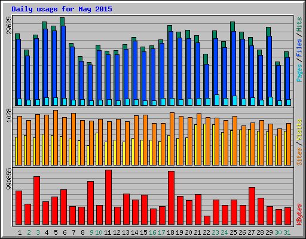Click day label 11 on the x-axis

[x=108, y=232]
